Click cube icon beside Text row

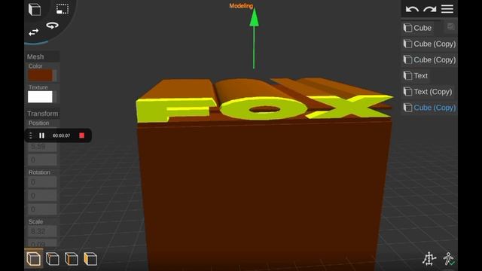point(407,75)
